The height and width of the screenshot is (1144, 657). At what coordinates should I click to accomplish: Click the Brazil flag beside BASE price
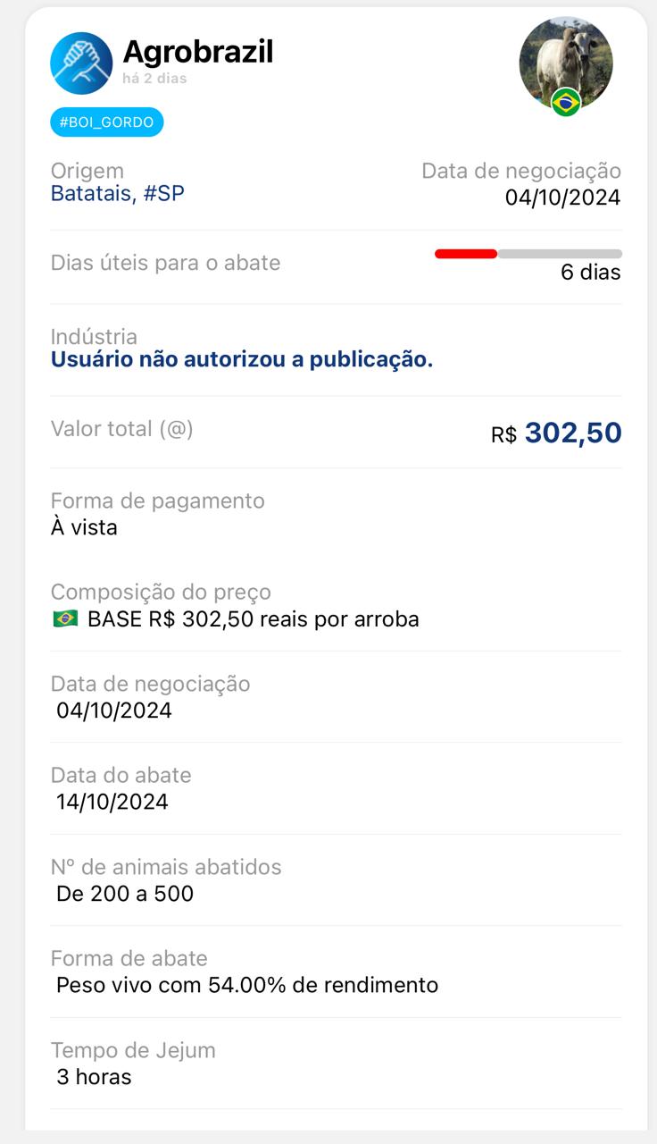tap(65, 619)
